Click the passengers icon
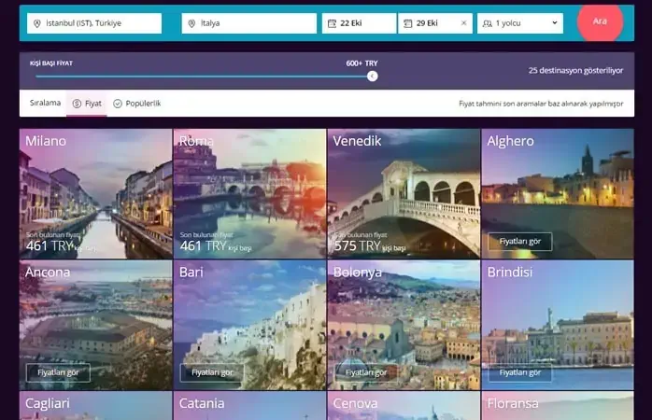652x420 pixels. 488,23
